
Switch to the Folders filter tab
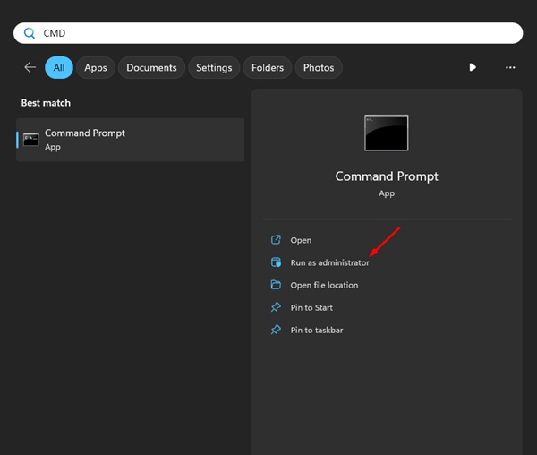coord(268,67)
